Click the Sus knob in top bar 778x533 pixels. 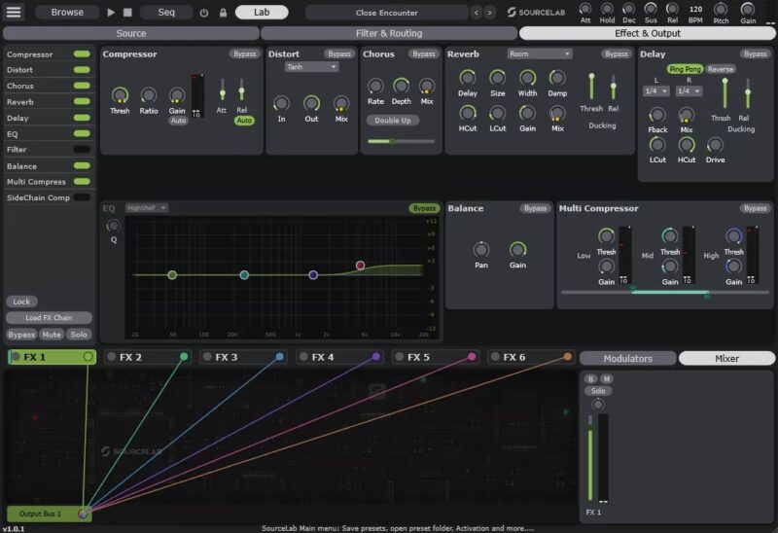pos(651,9)
